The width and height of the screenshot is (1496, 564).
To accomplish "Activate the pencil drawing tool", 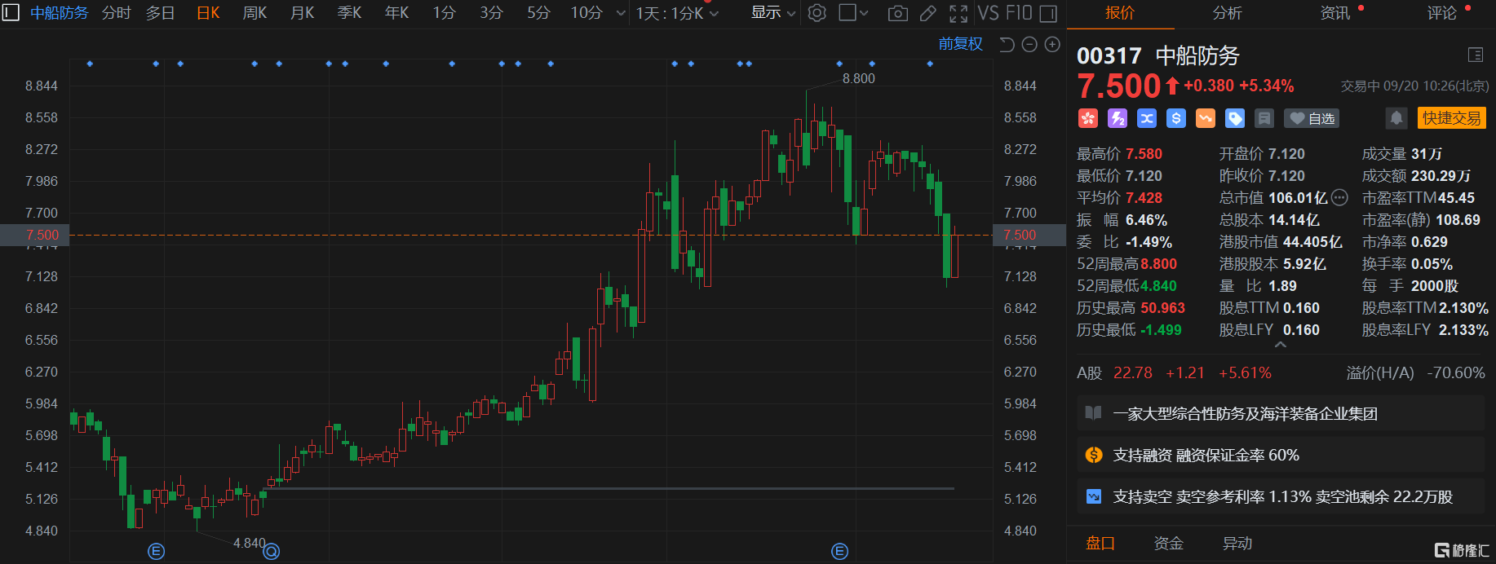I will coord(927,13).
